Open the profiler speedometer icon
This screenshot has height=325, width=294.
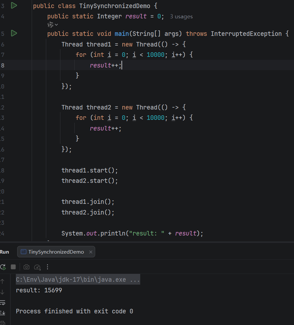[37, 267]
